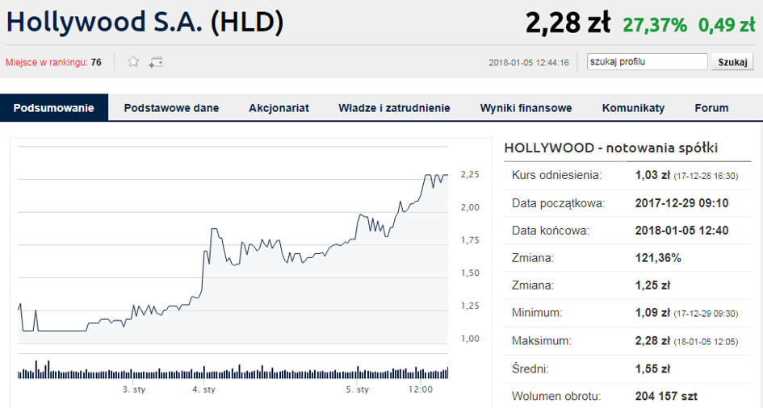Switch to the Forum tab

[x=711, y=108]
